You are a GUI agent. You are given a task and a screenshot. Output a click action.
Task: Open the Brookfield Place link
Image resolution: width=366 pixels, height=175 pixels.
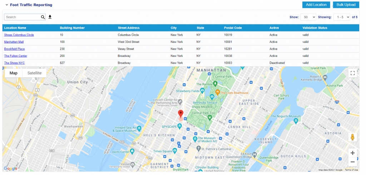coord(14,49)
